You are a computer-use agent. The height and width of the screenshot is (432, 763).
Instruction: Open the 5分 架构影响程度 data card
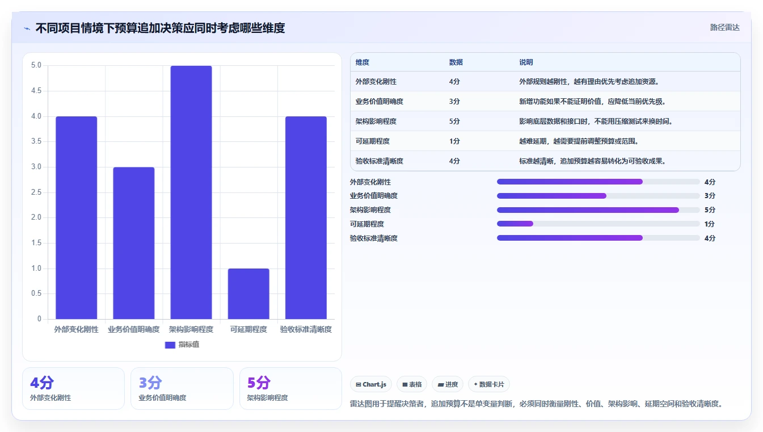[x=290, y=388]
